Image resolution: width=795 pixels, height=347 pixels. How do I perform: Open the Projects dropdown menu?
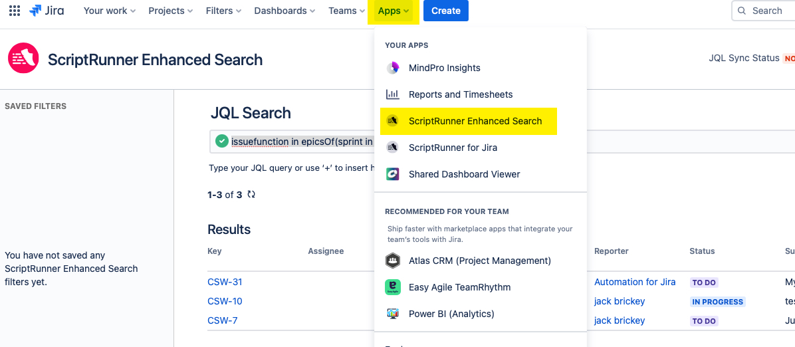(171, 11)
